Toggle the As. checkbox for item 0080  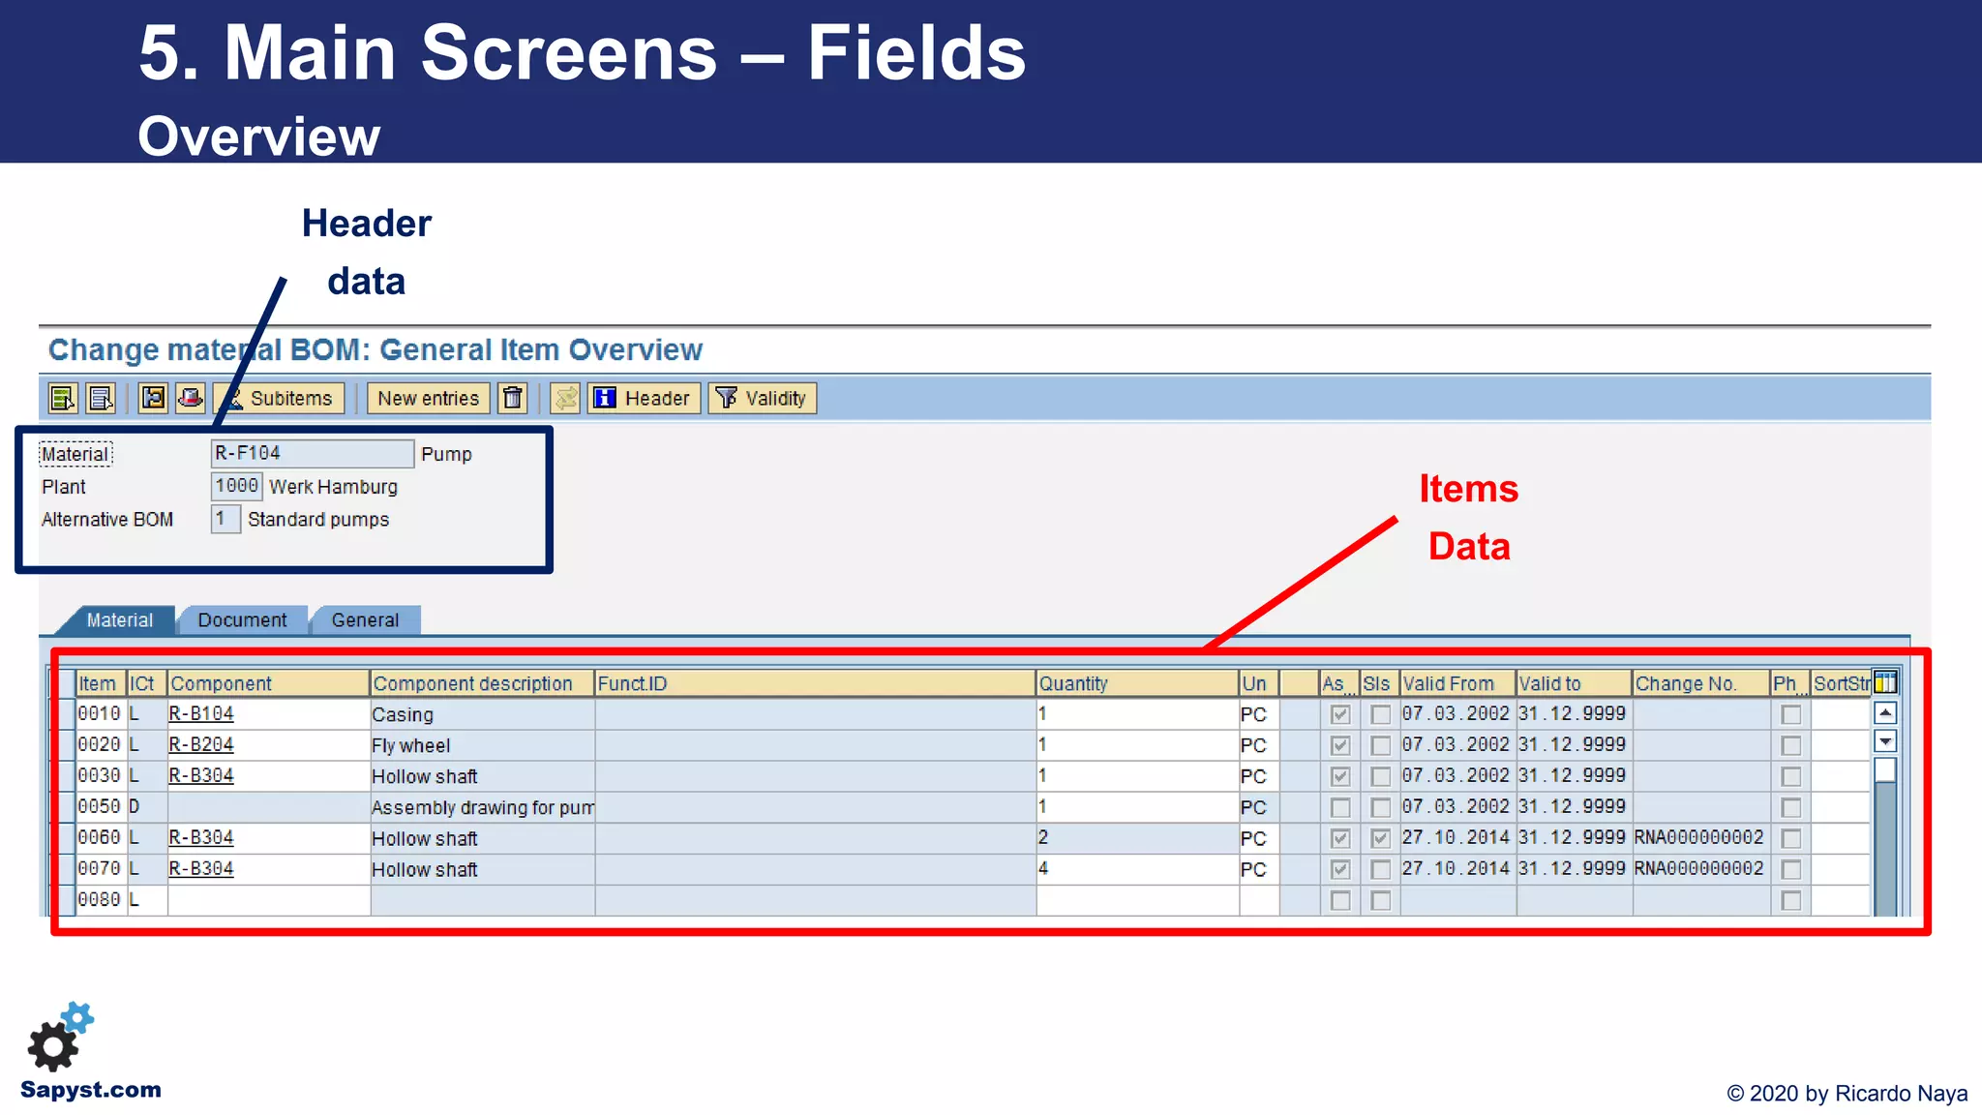pyautogui.click(x=1339, y=900)
